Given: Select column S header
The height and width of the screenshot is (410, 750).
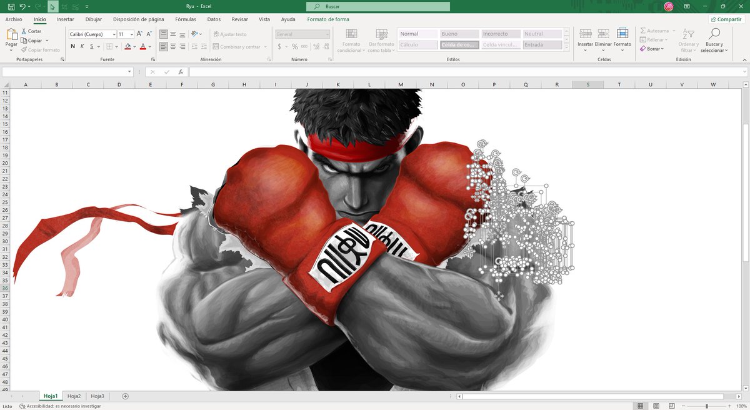Looking at the screenshot, I should pos(587,84).
